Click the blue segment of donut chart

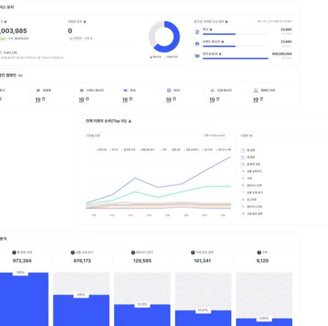175,40
